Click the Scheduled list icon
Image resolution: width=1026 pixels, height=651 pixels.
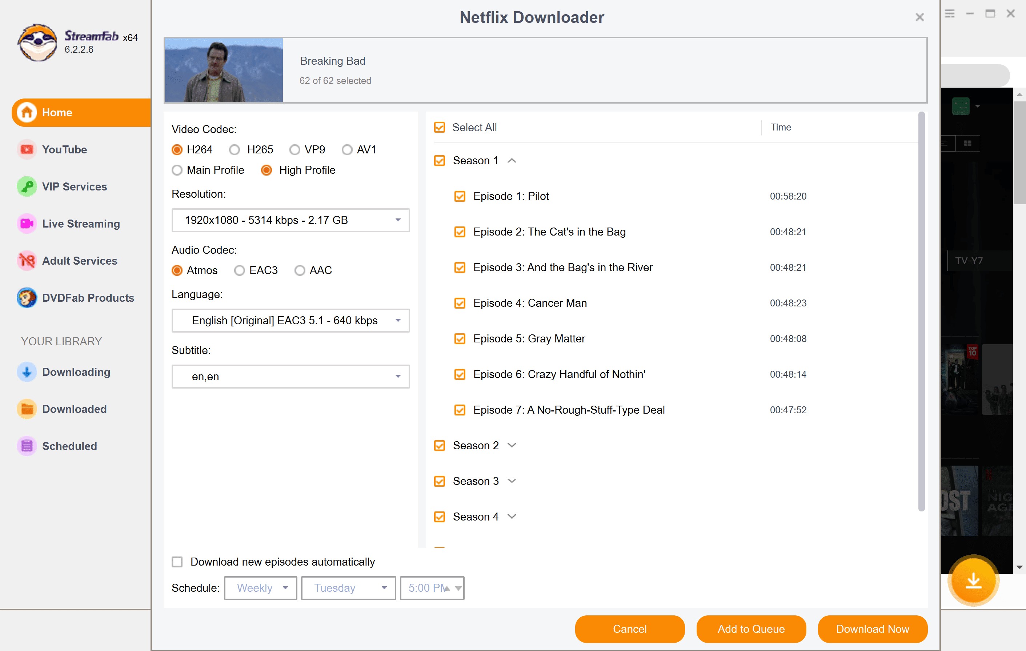pos(27,446)
